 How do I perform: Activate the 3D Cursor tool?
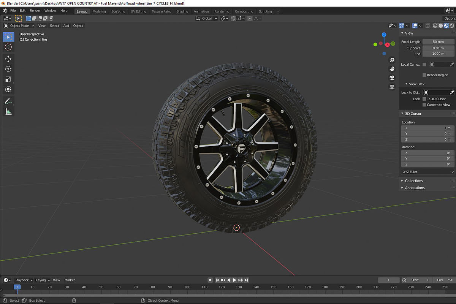pos(8,47)
